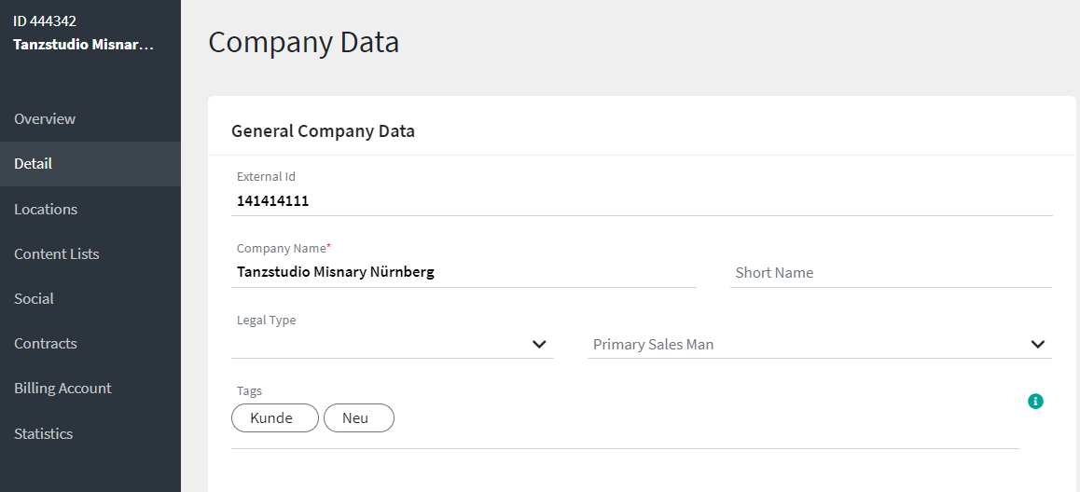Image resolution: width=1080 pixels, height=492 pixels.
Task: Select the Kunde tag chip
Action: (271, 418)
